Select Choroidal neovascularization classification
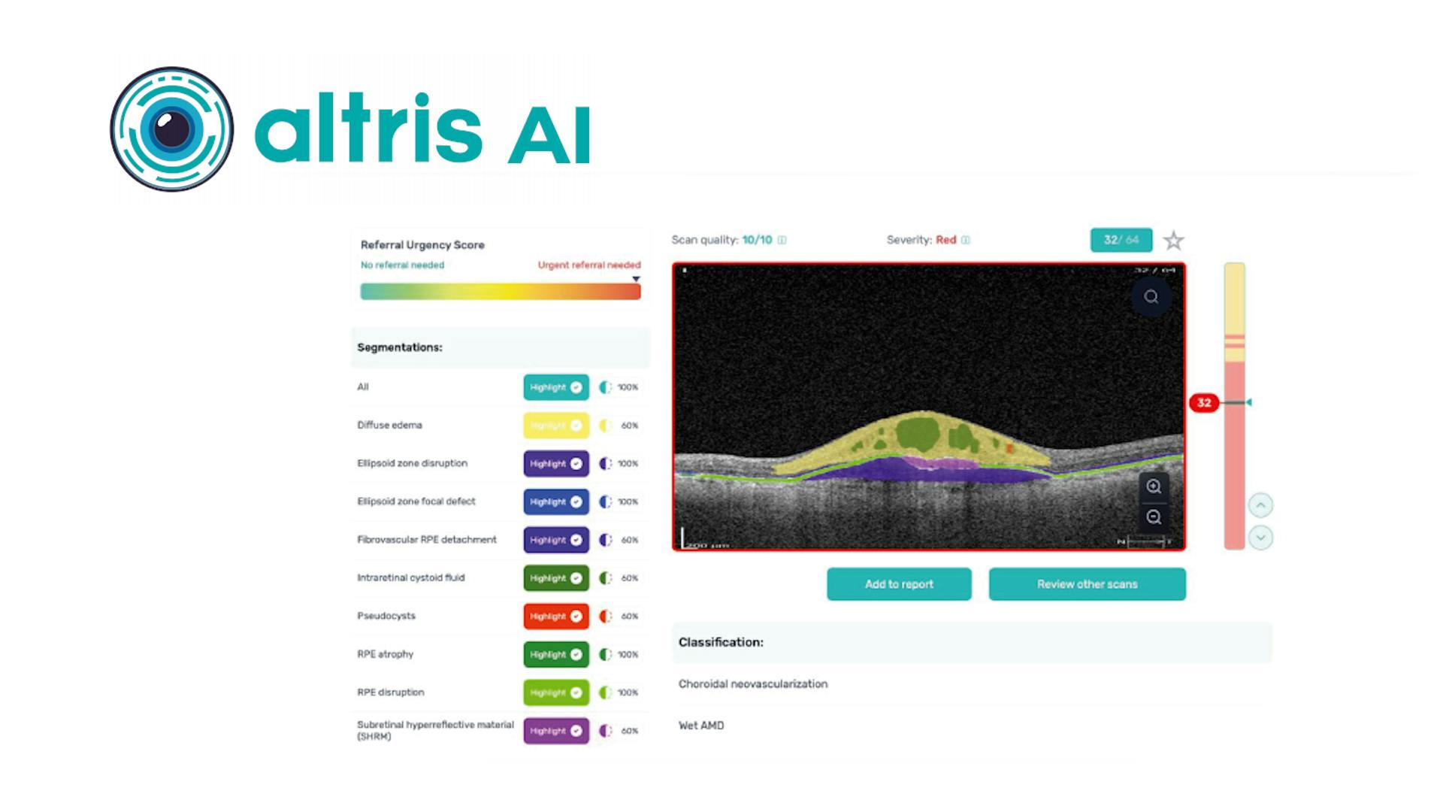The width and height of the screenshot is (1443, 812). [753, 683]
